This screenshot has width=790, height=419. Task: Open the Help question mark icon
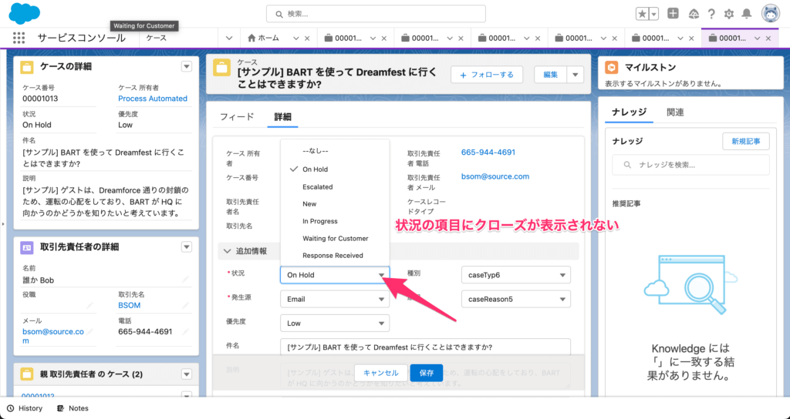pyautogui.click(x=711, y=14)
